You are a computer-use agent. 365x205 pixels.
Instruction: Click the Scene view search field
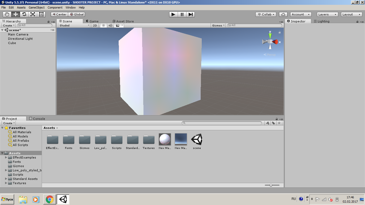click(254, 25)
